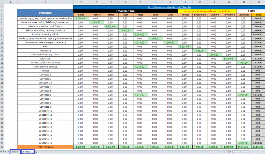Select 'Ocio, espectáculos y cultura' cell
The image size is (265, 154).
pos(45,55)
